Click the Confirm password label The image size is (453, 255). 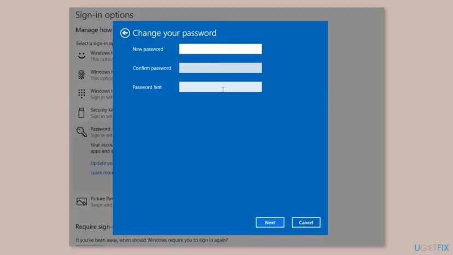152,68
